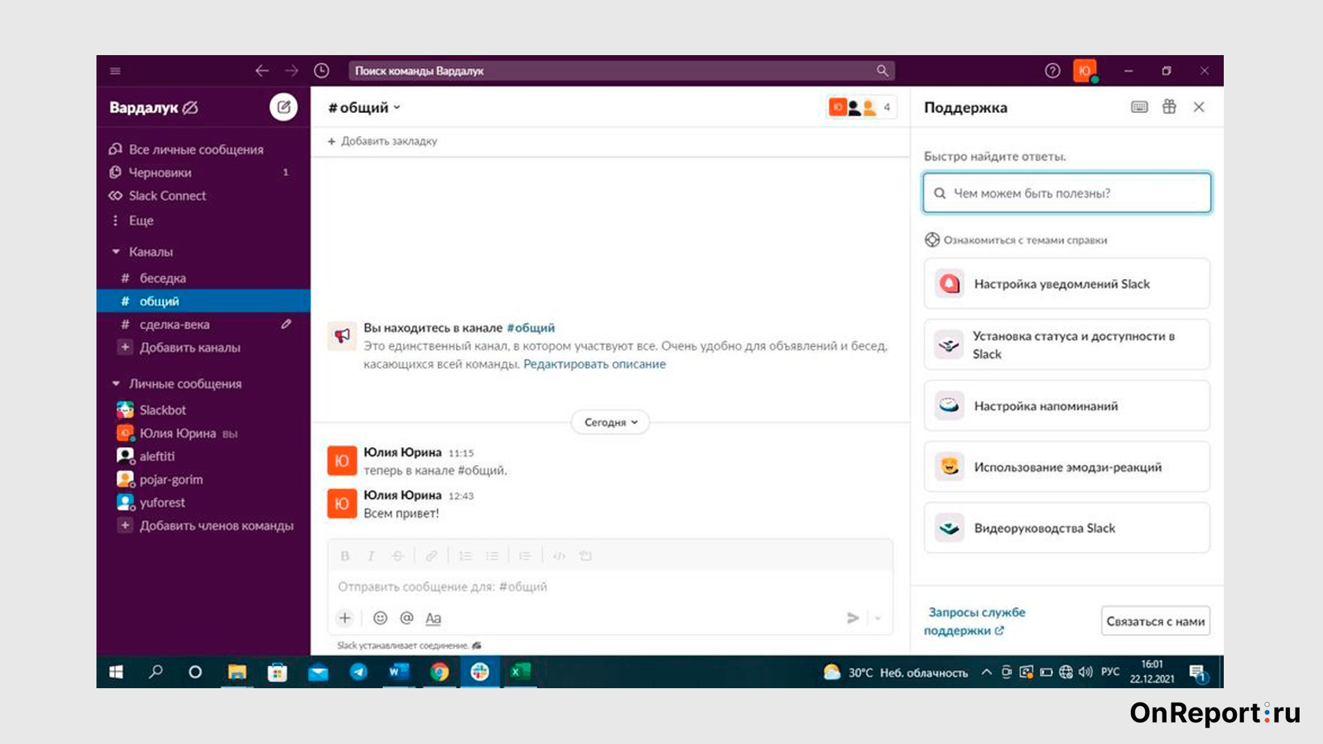The width and height of the screenshot is (1323, 744).
Task: Click the bold formatting icon
Action: point(345,555)
